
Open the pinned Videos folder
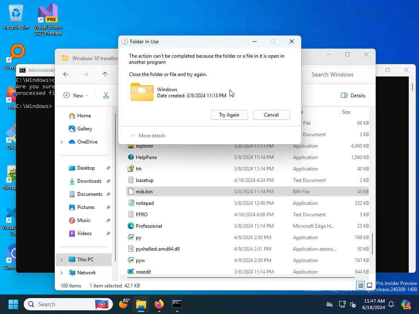[x=80, y=233]
